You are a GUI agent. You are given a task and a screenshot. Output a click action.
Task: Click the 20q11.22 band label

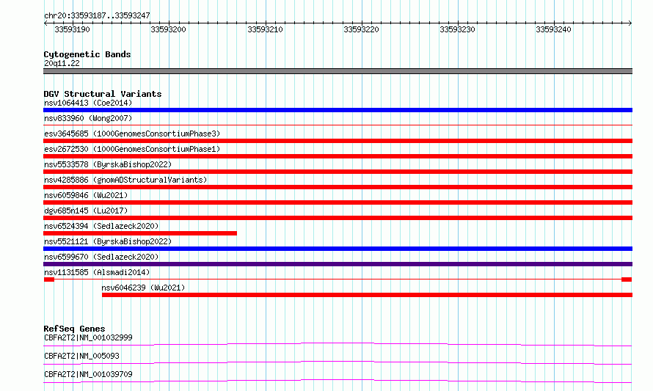point(62,63)
